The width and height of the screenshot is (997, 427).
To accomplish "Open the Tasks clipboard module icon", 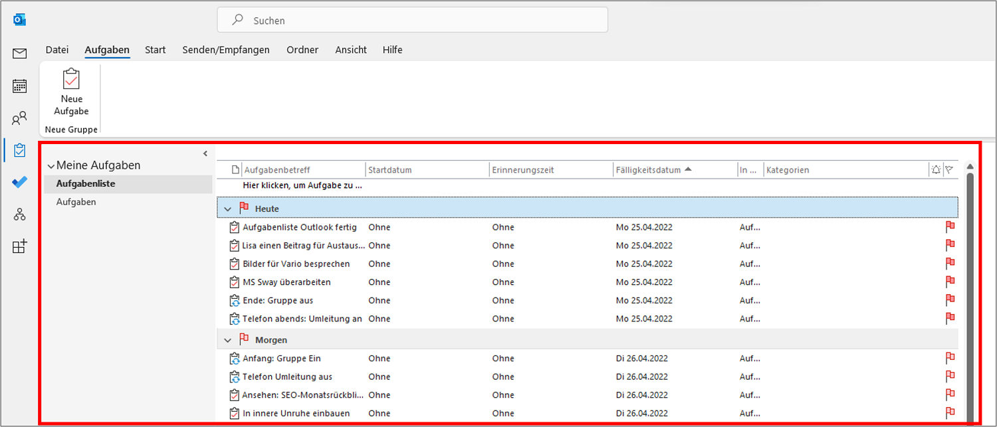I will pos(19,151).
